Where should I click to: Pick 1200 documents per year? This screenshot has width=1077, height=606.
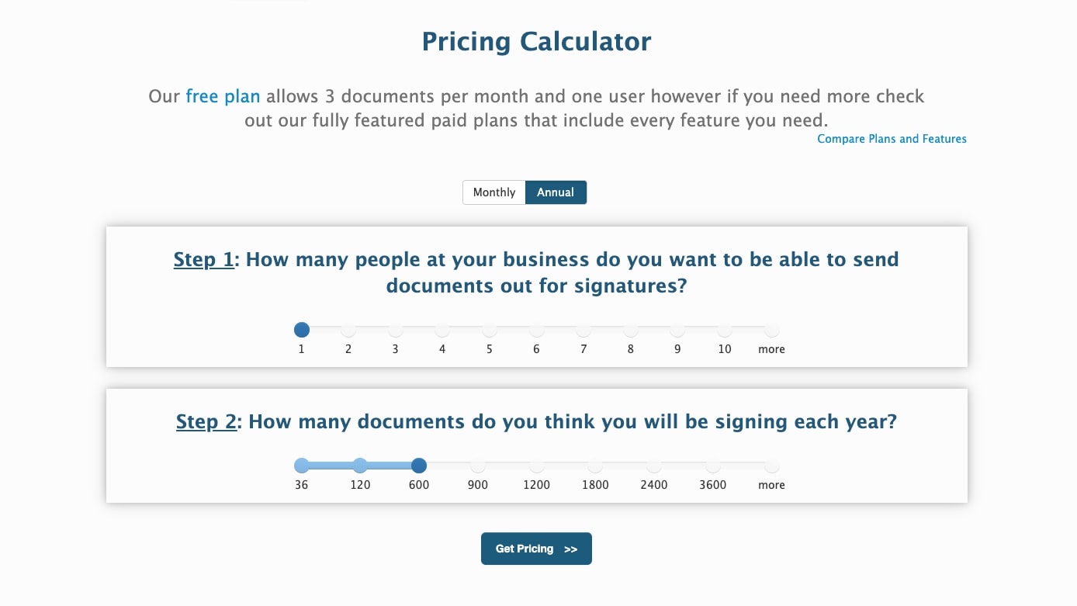point(536,466)
